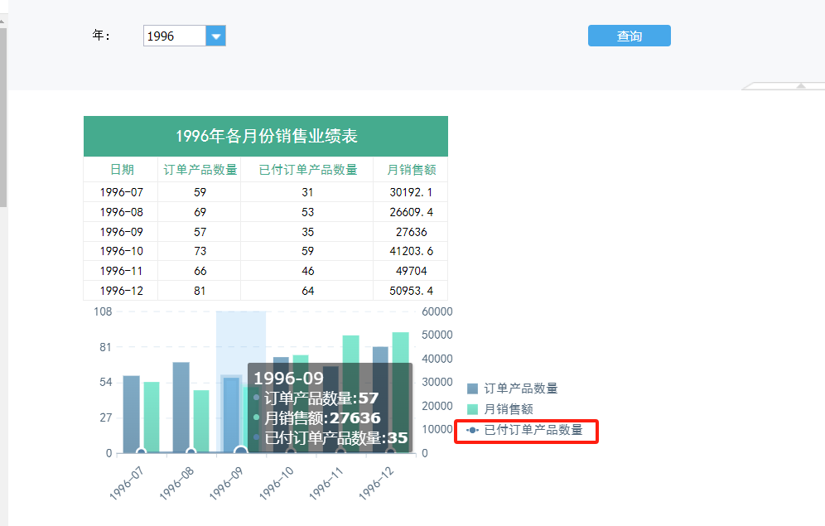Toggle 月销售额 legend item

click(500, 408)
